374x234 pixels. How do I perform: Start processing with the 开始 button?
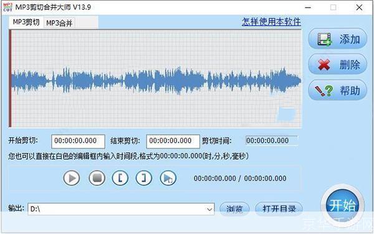pyautogui.click(x=342, y=205)
